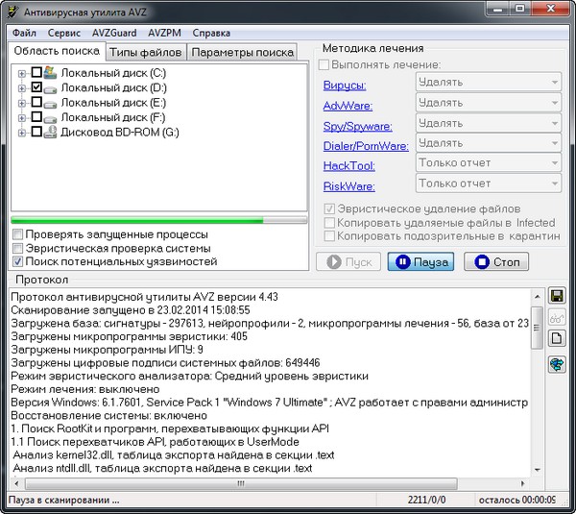Click the BD-ROM (G:) drive icon
The image size is (576, 514).
[51, 132]
